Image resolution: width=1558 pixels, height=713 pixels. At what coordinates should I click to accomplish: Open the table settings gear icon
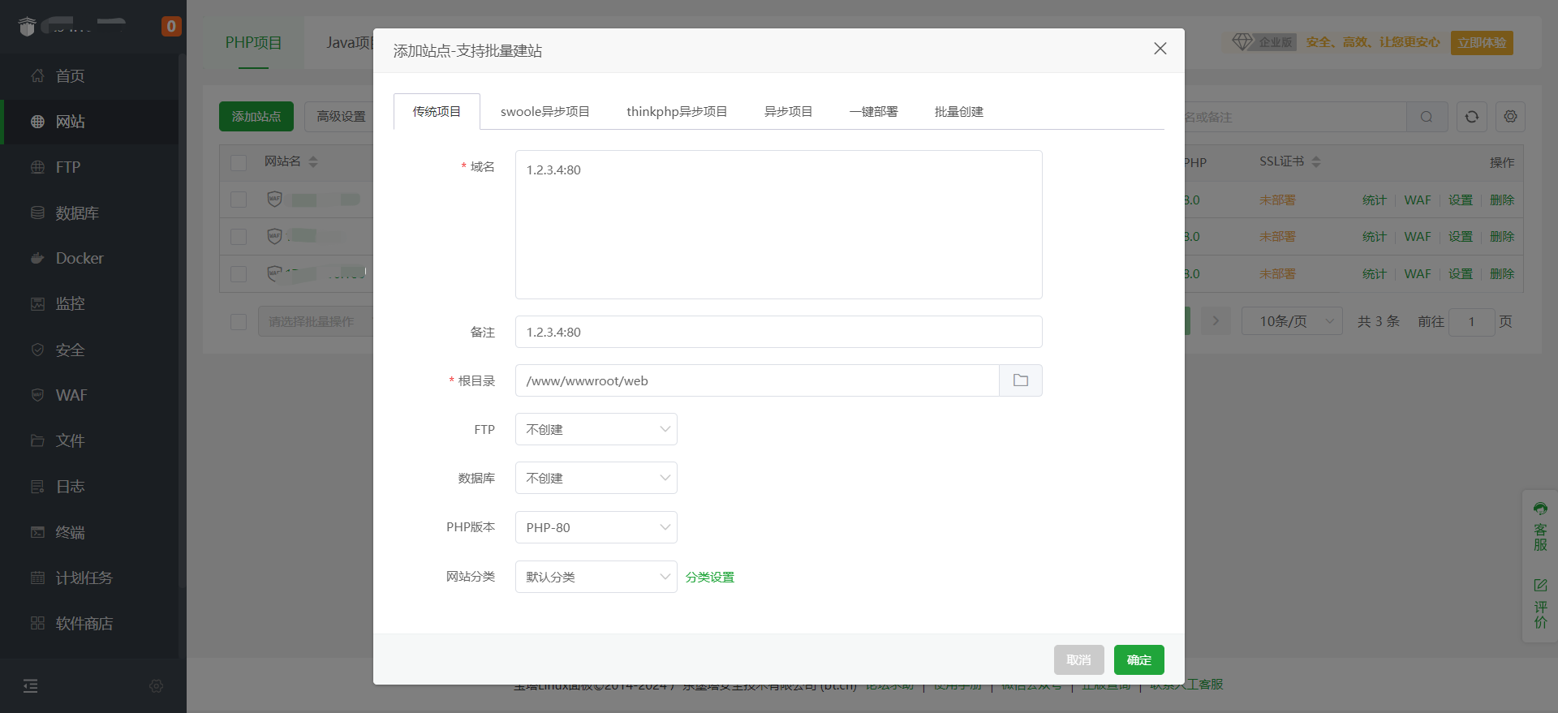(x=1510, y=117)
